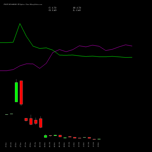Click the 18 Feb date axis label
Screen dimensions: 152x152
click(x=93, y=145)
